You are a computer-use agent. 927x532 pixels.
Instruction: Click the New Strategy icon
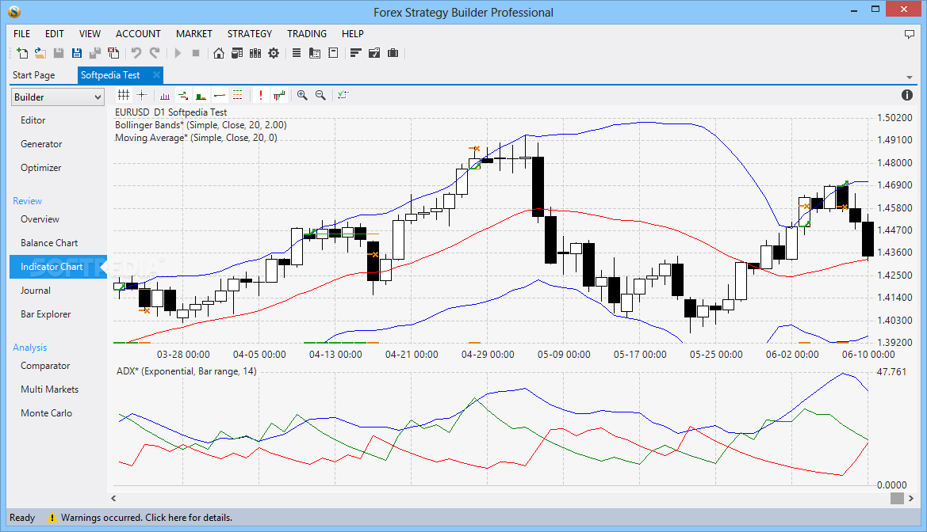22,53
